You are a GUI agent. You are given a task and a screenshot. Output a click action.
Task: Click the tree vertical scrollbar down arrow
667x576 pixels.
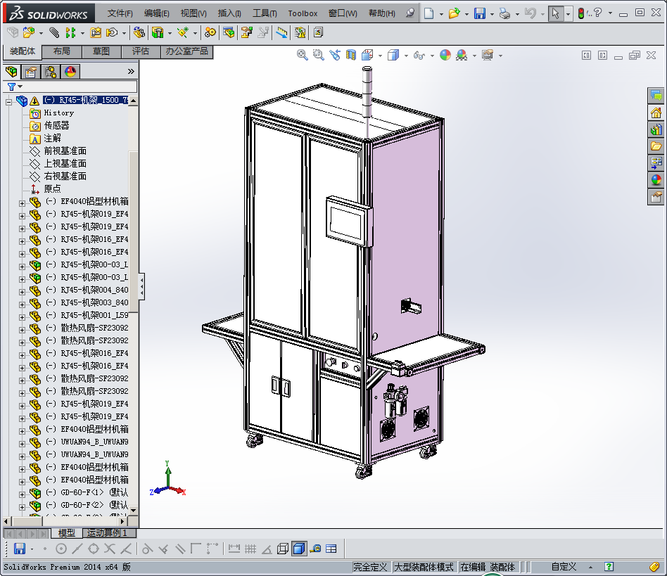pyautogui.click(x=134, y=510)
